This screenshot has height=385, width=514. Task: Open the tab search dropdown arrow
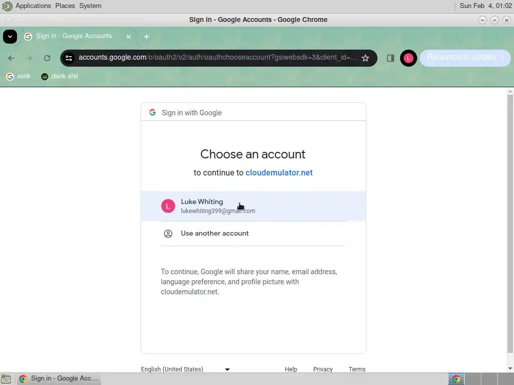[x=10, y=36]
